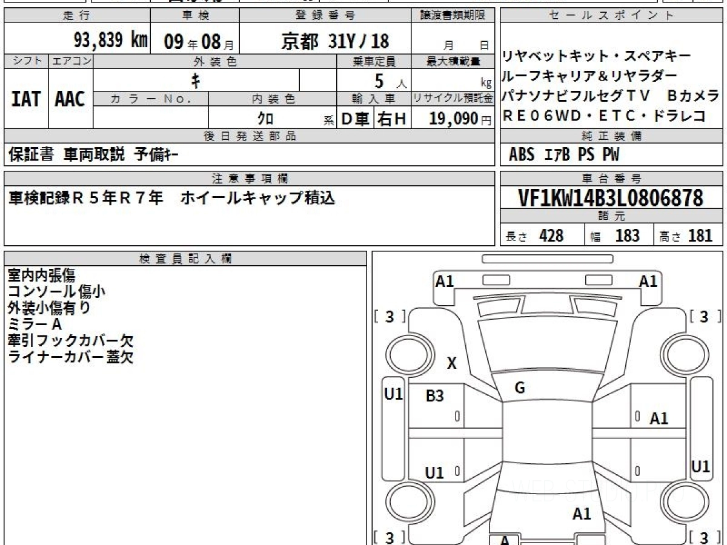Click the D車 import cell

tap(355, 119)
